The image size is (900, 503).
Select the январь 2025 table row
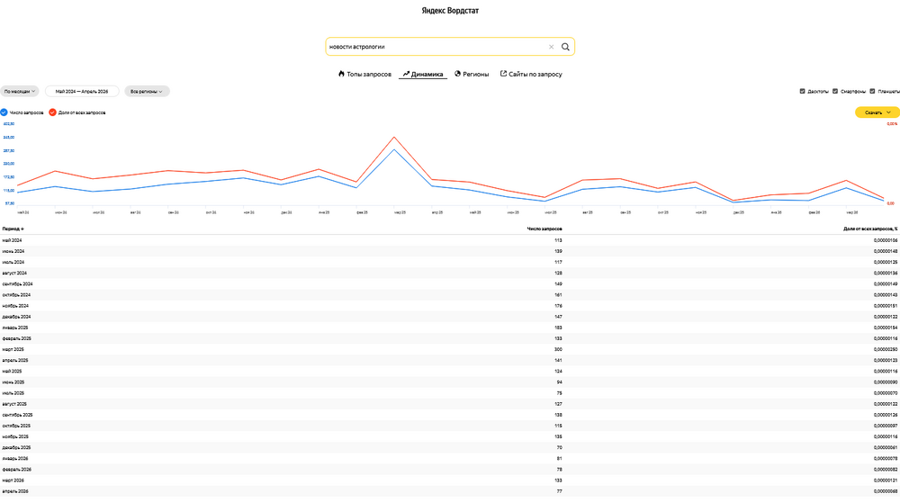pos(450,328)
